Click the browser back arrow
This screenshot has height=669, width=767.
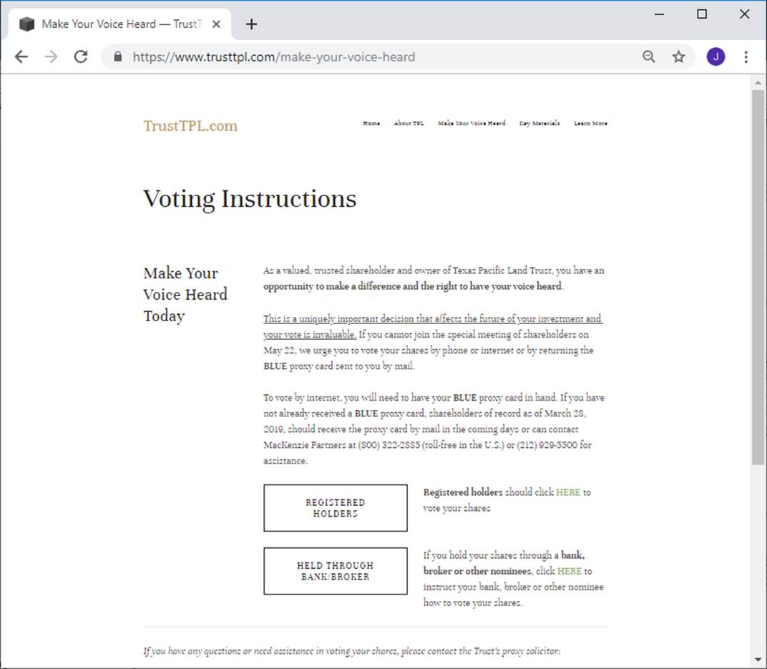[21, 57]
